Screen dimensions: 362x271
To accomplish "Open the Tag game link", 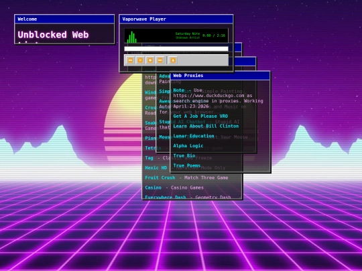I will click(149, 158).
